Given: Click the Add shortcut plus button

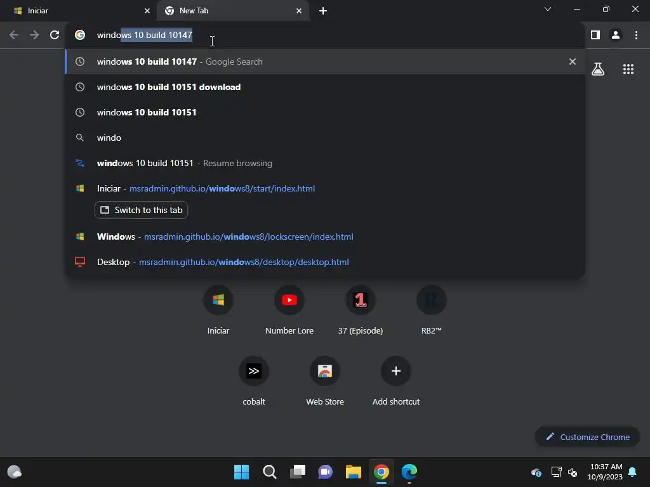Looking at the screenshot, I should click(396, 371).
